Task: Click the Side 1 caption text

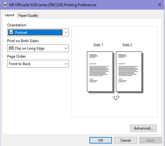Action: point(98,45)
